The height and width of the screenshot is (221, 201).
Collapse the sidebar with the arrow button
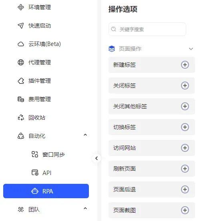pyautogui.click(x=96, y=158)
